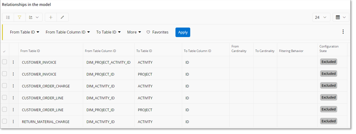Screen dimensions: 356x134
Task: Open filter panel vertical dots menu
Action: click(x=343, y=32)
